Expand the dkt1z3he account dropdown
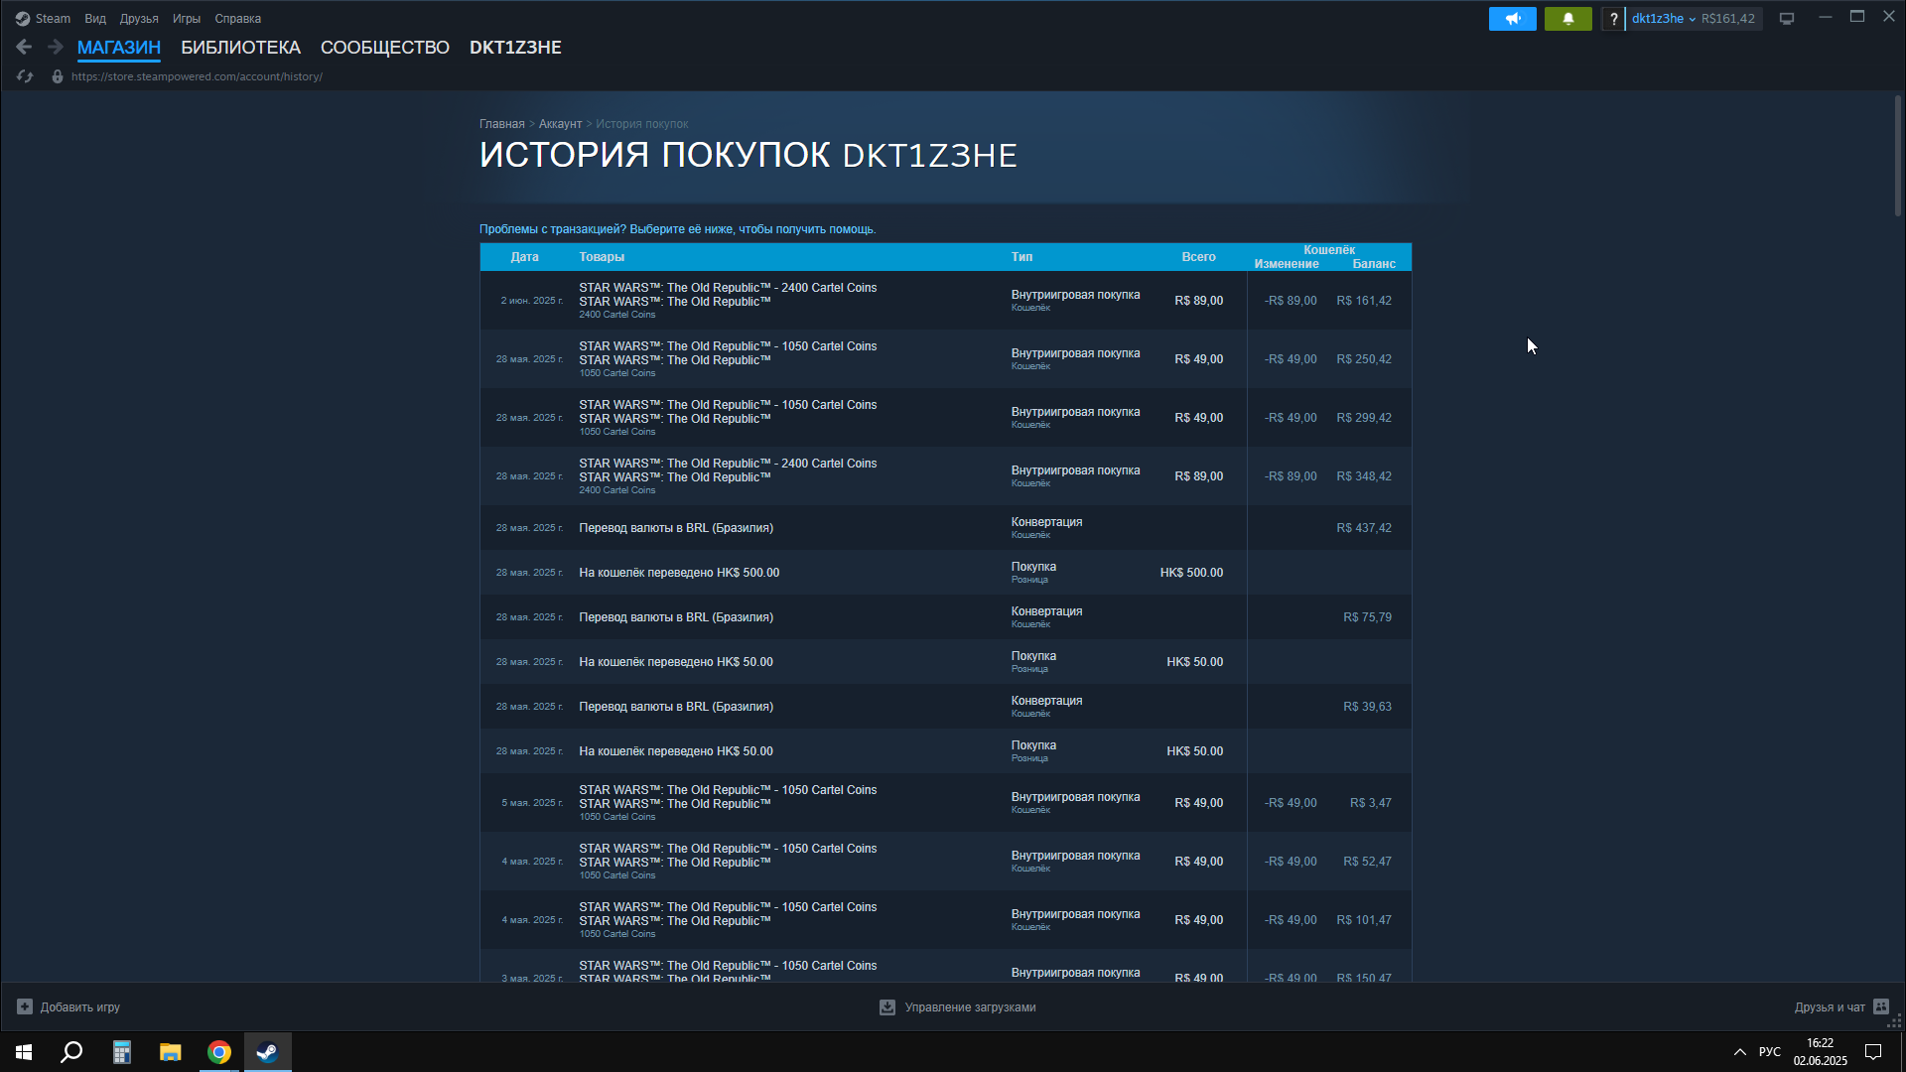The width and height of the screenshot is (1906, 1072). pyautogui.click(x=1663, y=19)
